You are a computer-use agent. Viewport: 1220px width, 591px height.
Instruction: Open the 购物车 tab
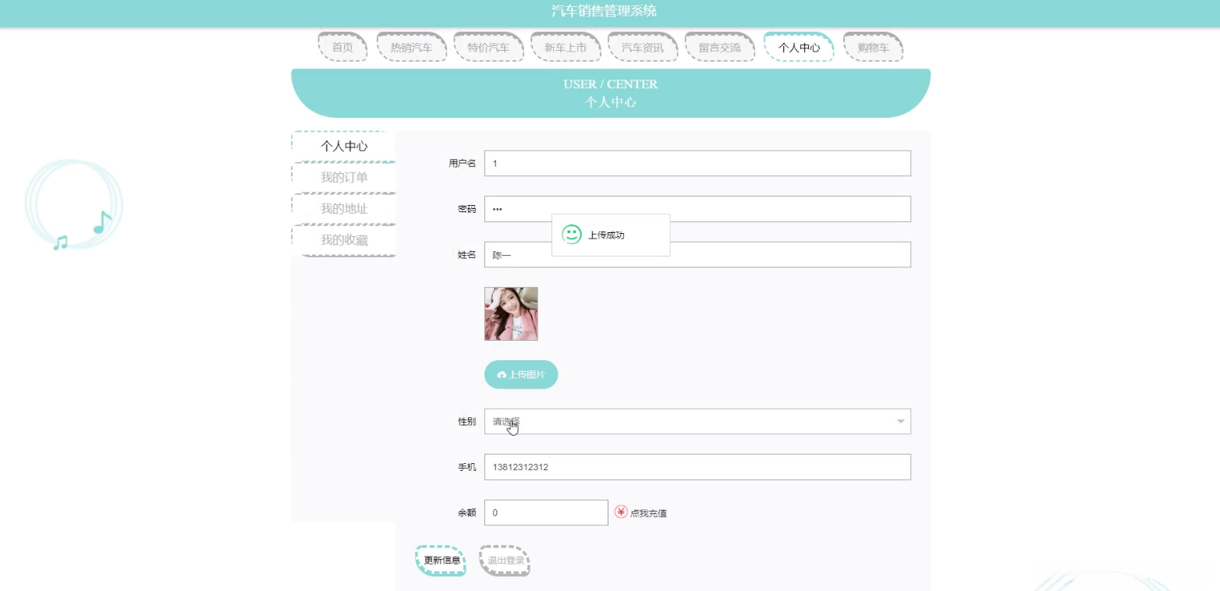[x=873, y=48]
